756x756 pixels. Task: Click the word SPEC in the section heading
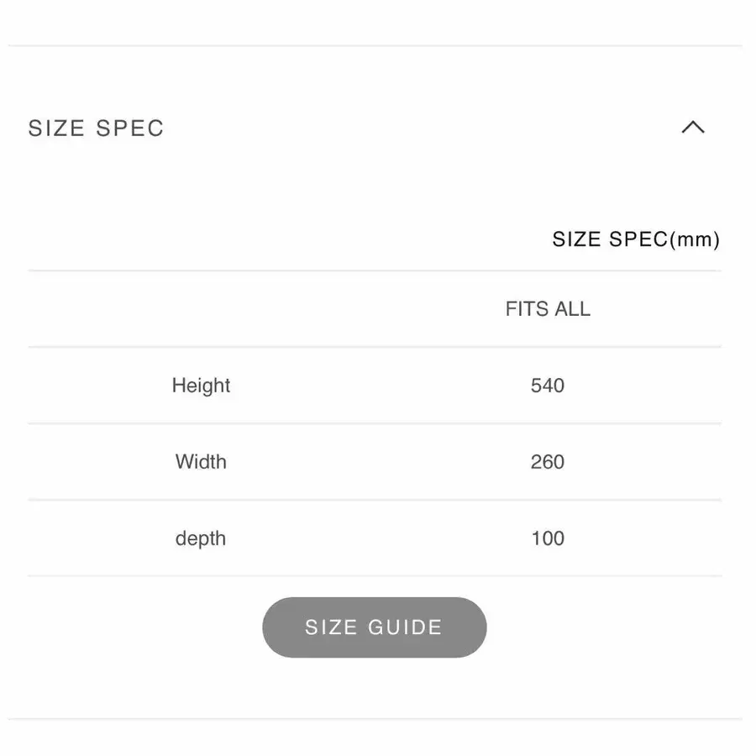coord(130,129)
